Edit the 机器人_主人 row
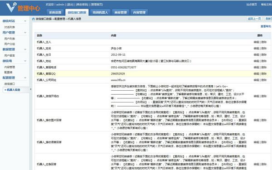This screenshot has height=170, width=272. coord(256,42)
